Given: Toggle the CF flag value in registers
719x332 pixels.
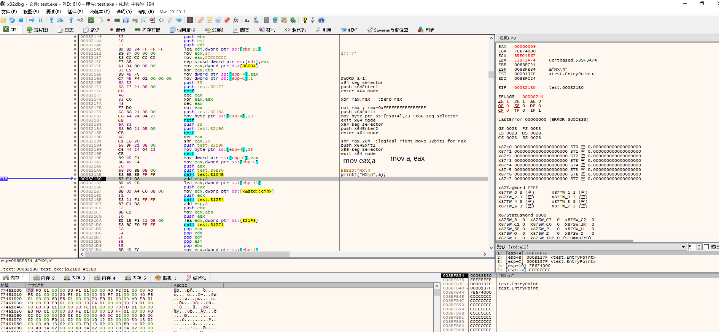Looking at the screenshot, I should [507, 111].
